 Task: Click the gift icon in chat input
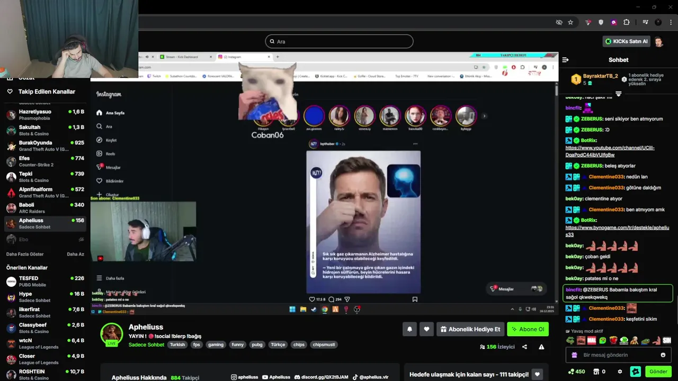tap(574, 355)
